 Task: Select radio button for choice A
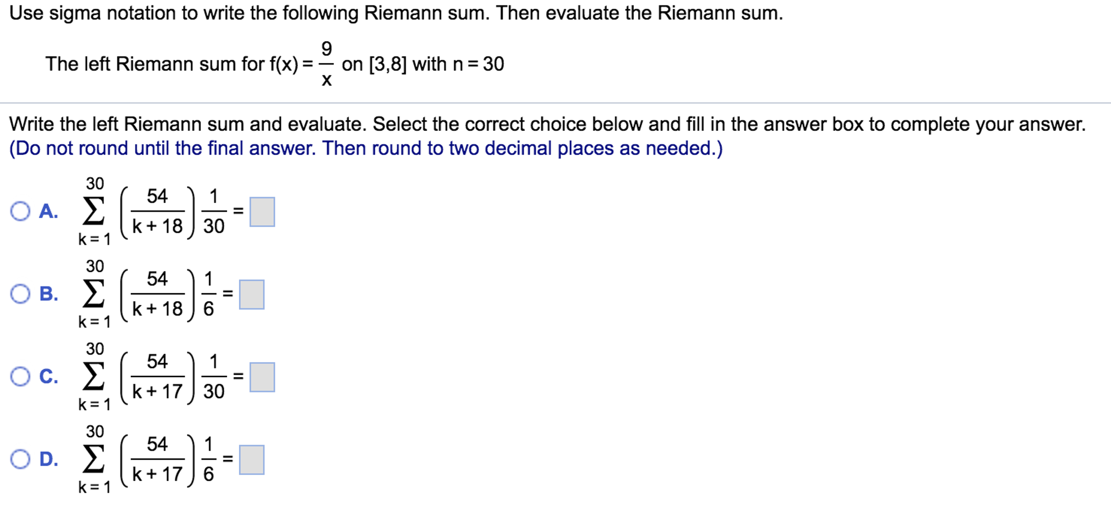(20, 211)
